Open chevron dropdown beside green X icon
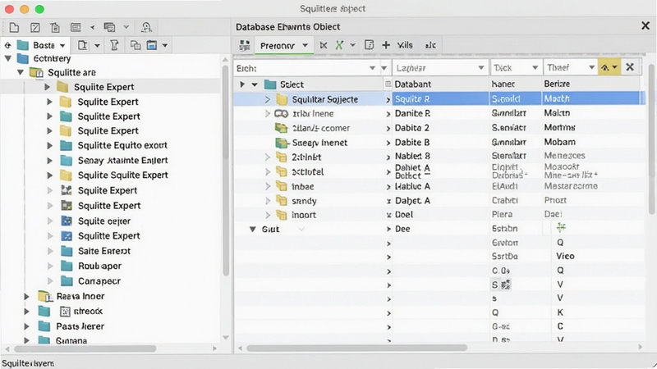The image size is (657, 369). [353, 45]
